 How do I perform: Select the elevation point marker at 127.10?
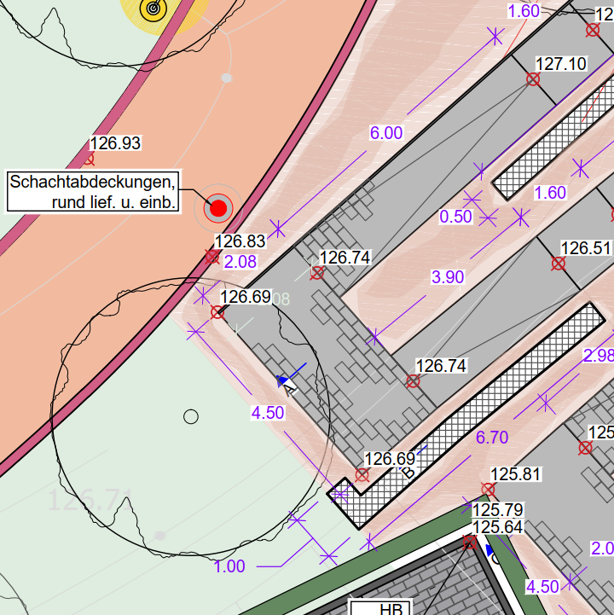(x=533, y=79)
